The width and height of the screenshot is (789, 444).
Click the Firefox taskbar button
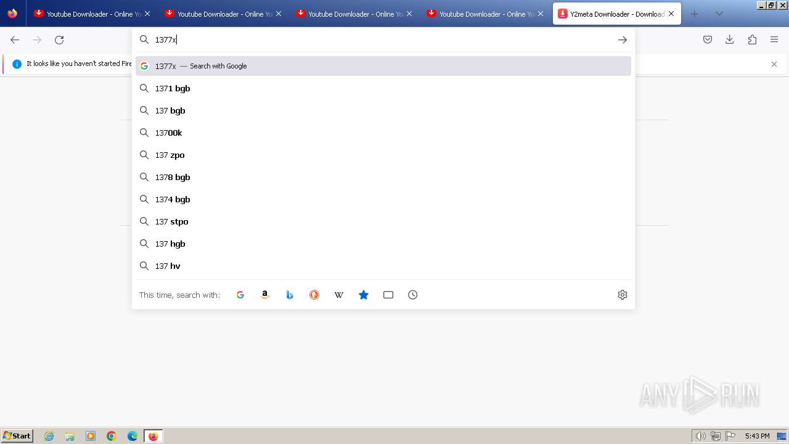point(153,436)
